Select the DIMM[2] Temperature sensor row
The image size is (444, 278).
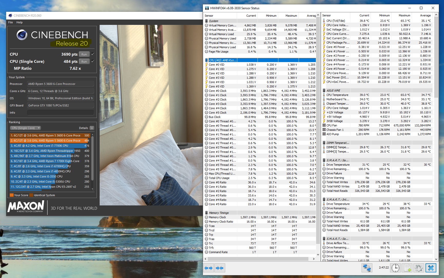point(378,147)
